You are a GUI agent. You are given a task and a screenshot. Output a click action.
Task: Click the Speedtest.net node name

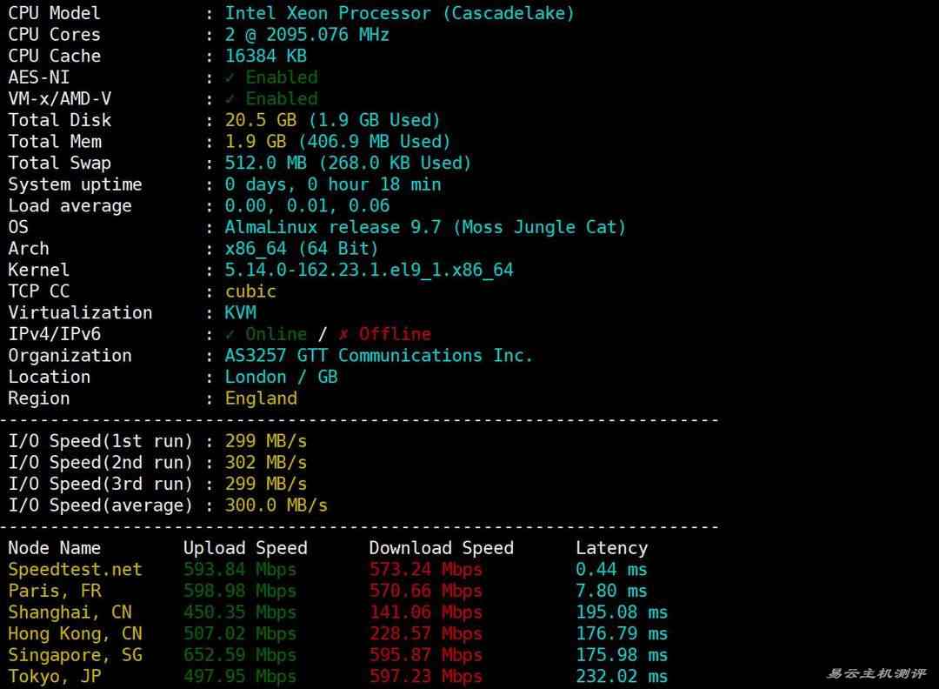(x=75, y=570)
